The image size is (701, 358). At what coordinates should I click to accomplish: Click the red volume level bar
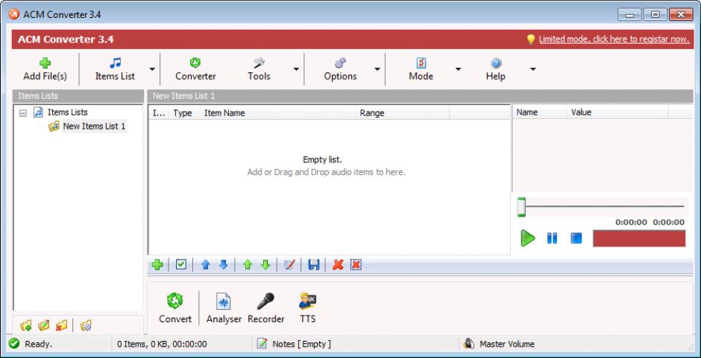pyautogui.click(x=639, y=238)
